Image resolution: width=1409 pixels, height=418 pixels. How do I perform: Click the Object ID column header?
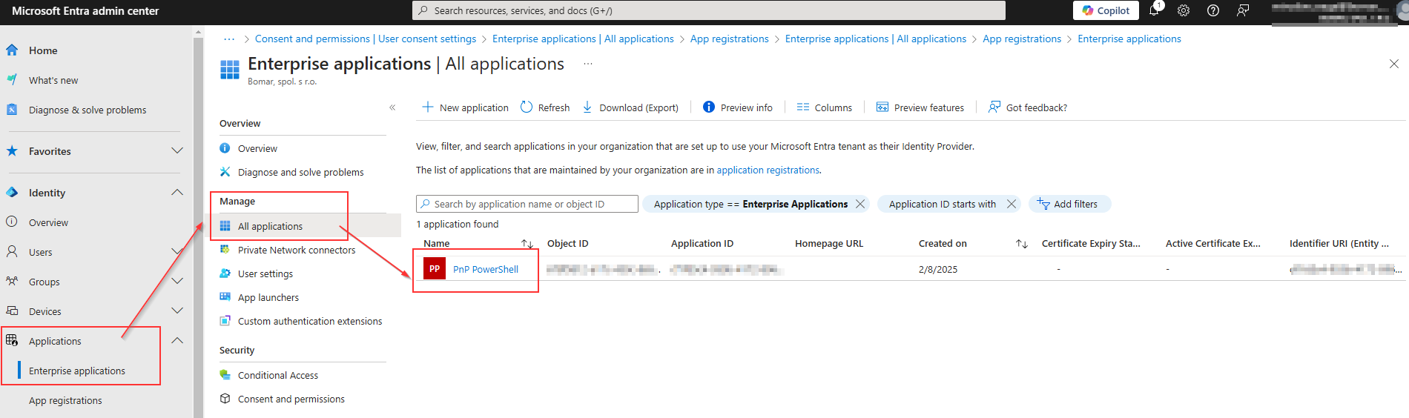click(567, 243)
